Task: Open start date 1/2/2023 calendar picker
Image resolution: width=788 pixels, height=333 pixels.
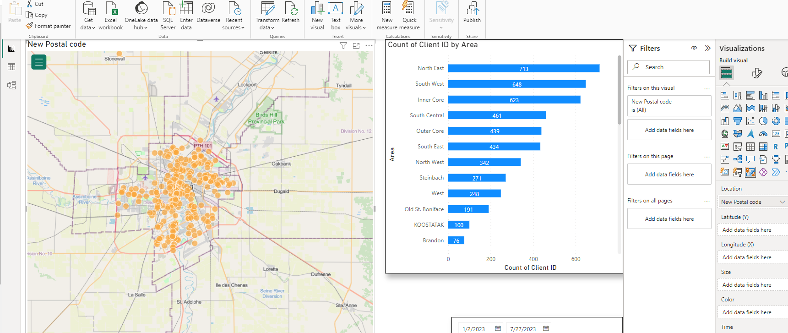Action: pyautogui.click(x=498, y=328)
